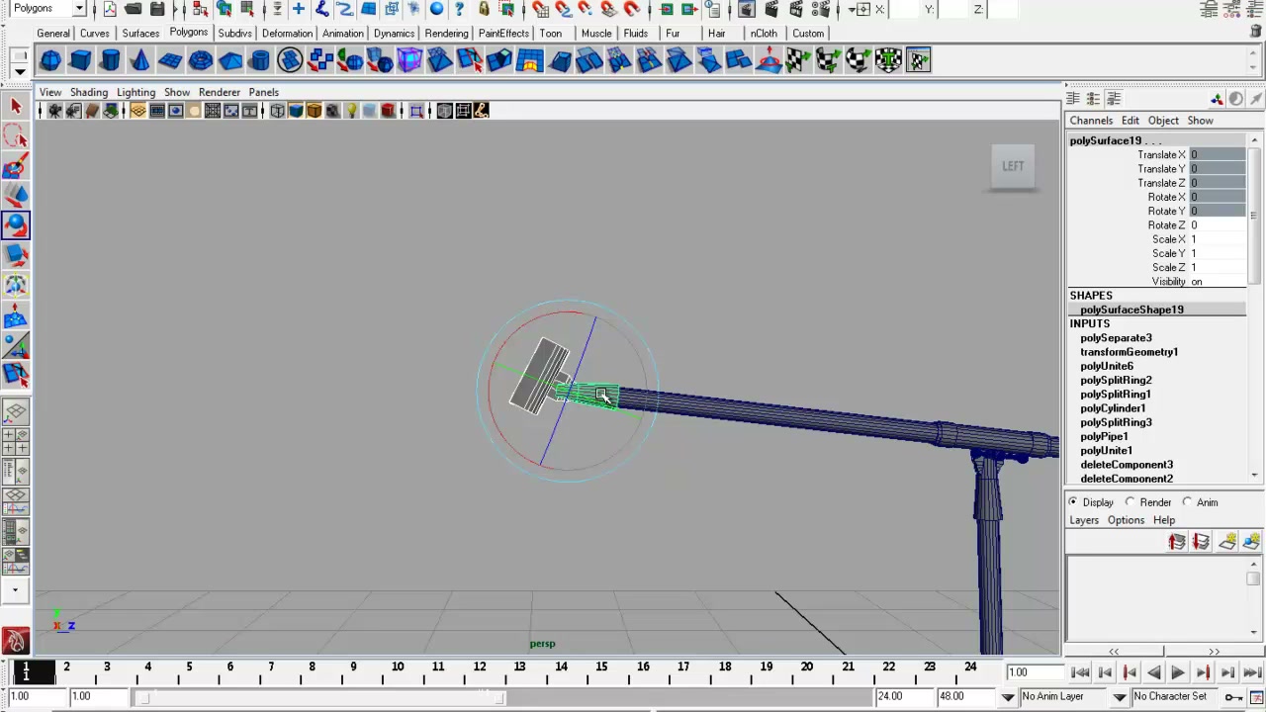Select the arrow Select tool in toolbox

[15, 106]
